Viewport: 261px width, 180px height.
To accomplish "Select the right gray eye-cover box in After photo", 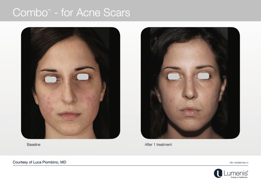I will [203, 76].
